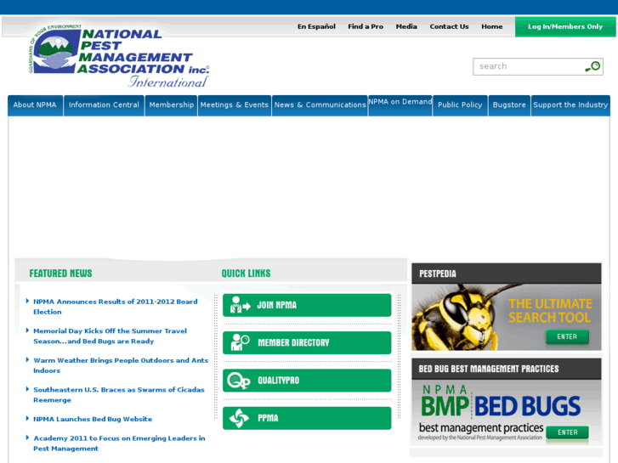Click bullet arrow beside NPMA Launches Bed Bug
Screen dimensions: 618x463
click(x=27, y=419)
